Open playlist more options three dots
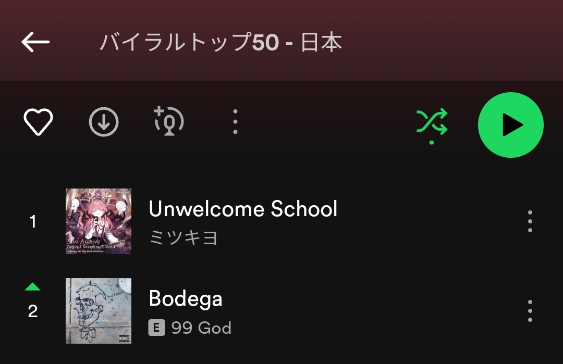563x364 pixels. [235, 122]
